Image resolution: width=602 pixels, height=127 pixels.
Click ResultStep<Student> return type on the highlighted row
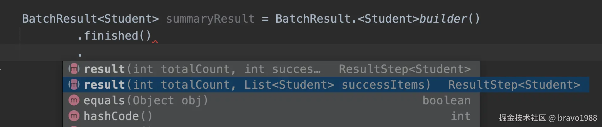point(514,85)
